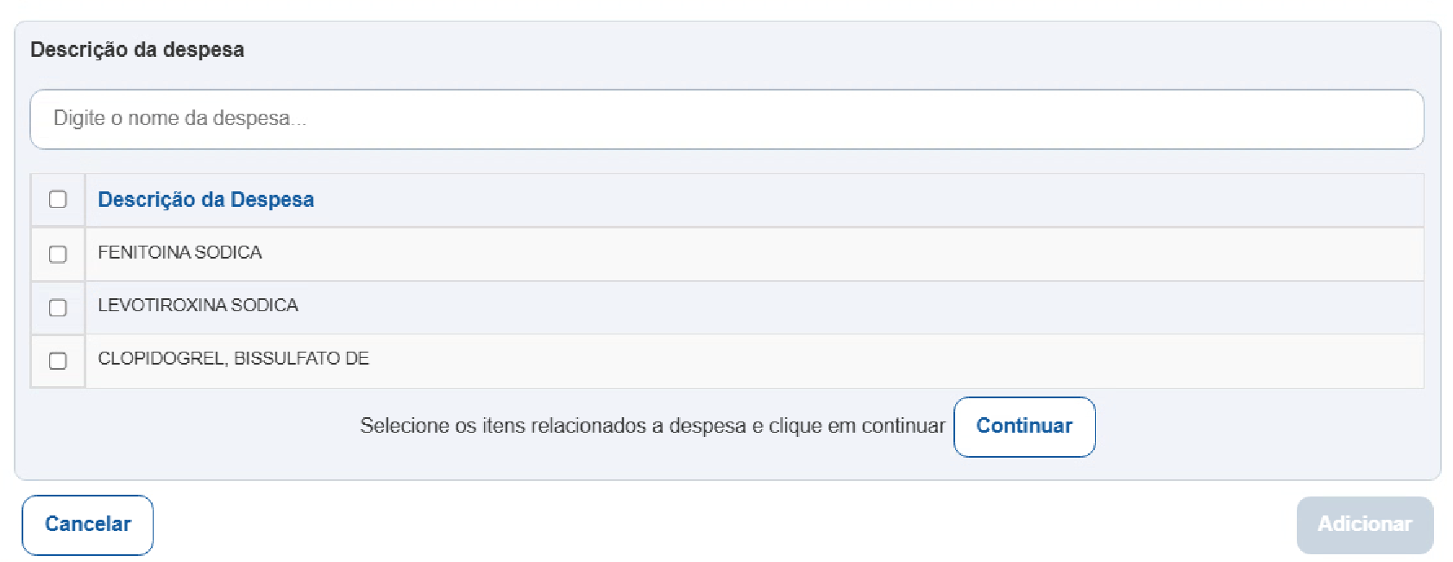Select the FENITOINA SODICA row text
Viewport: 1453px width, 562px height.
click(179, 253)
